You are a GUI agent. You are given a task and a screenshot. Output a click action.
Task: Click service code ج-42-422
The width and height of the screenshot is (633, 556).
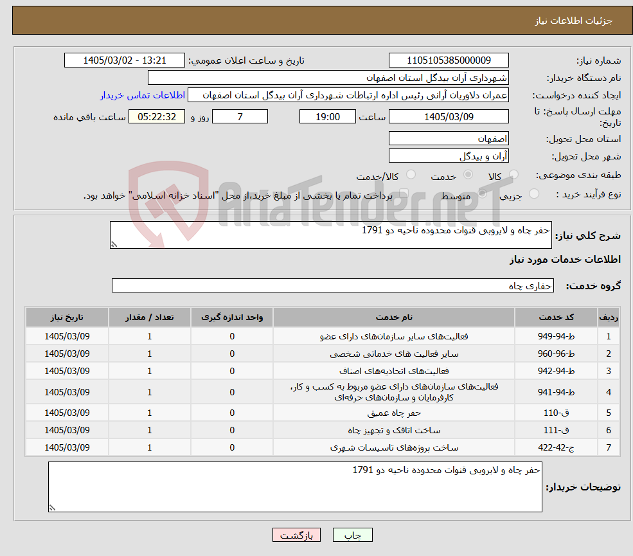click(556, 448)
